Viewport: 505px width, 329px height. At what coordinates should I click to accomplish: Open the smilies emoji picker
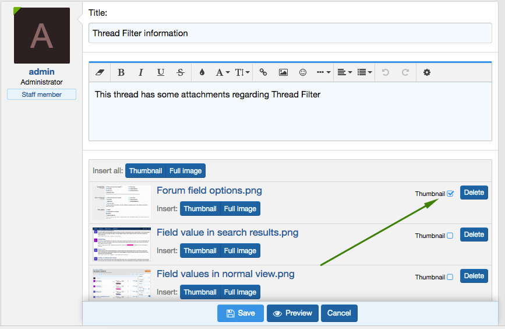coord(303,72)
